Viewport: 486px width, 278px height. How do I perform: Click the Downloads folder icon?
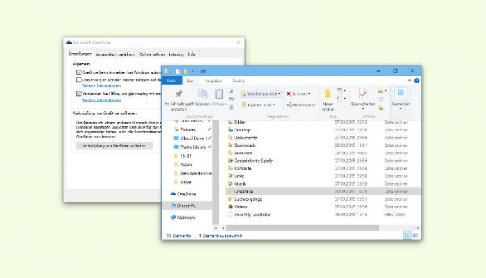230,145
